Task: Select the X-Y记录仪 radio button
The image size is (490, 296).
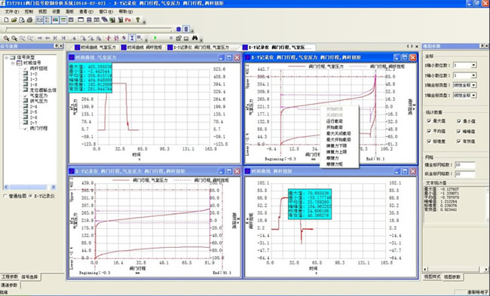Action: (31, 196)
